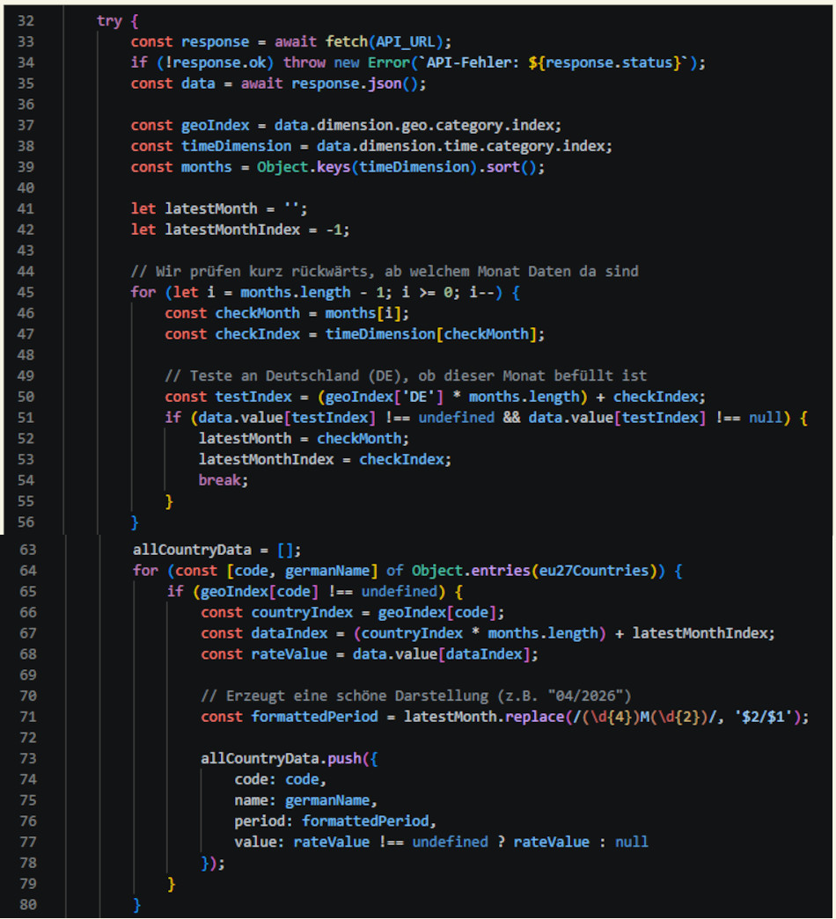Click 'API_URL' argument on line 33

coord(406,42)
